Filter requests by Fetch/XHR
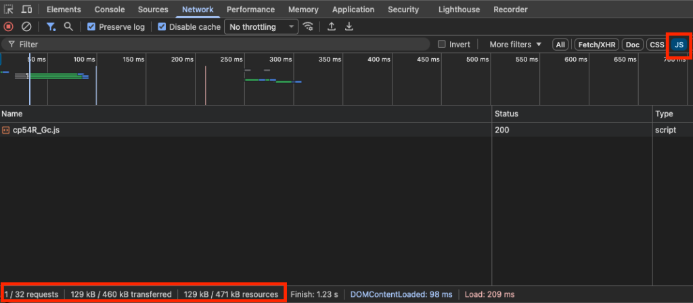Viewport: 693px width, 303px height. tap(597, 45)
